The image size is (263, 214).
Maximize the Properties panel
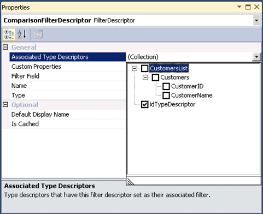[x=248, y=7]
